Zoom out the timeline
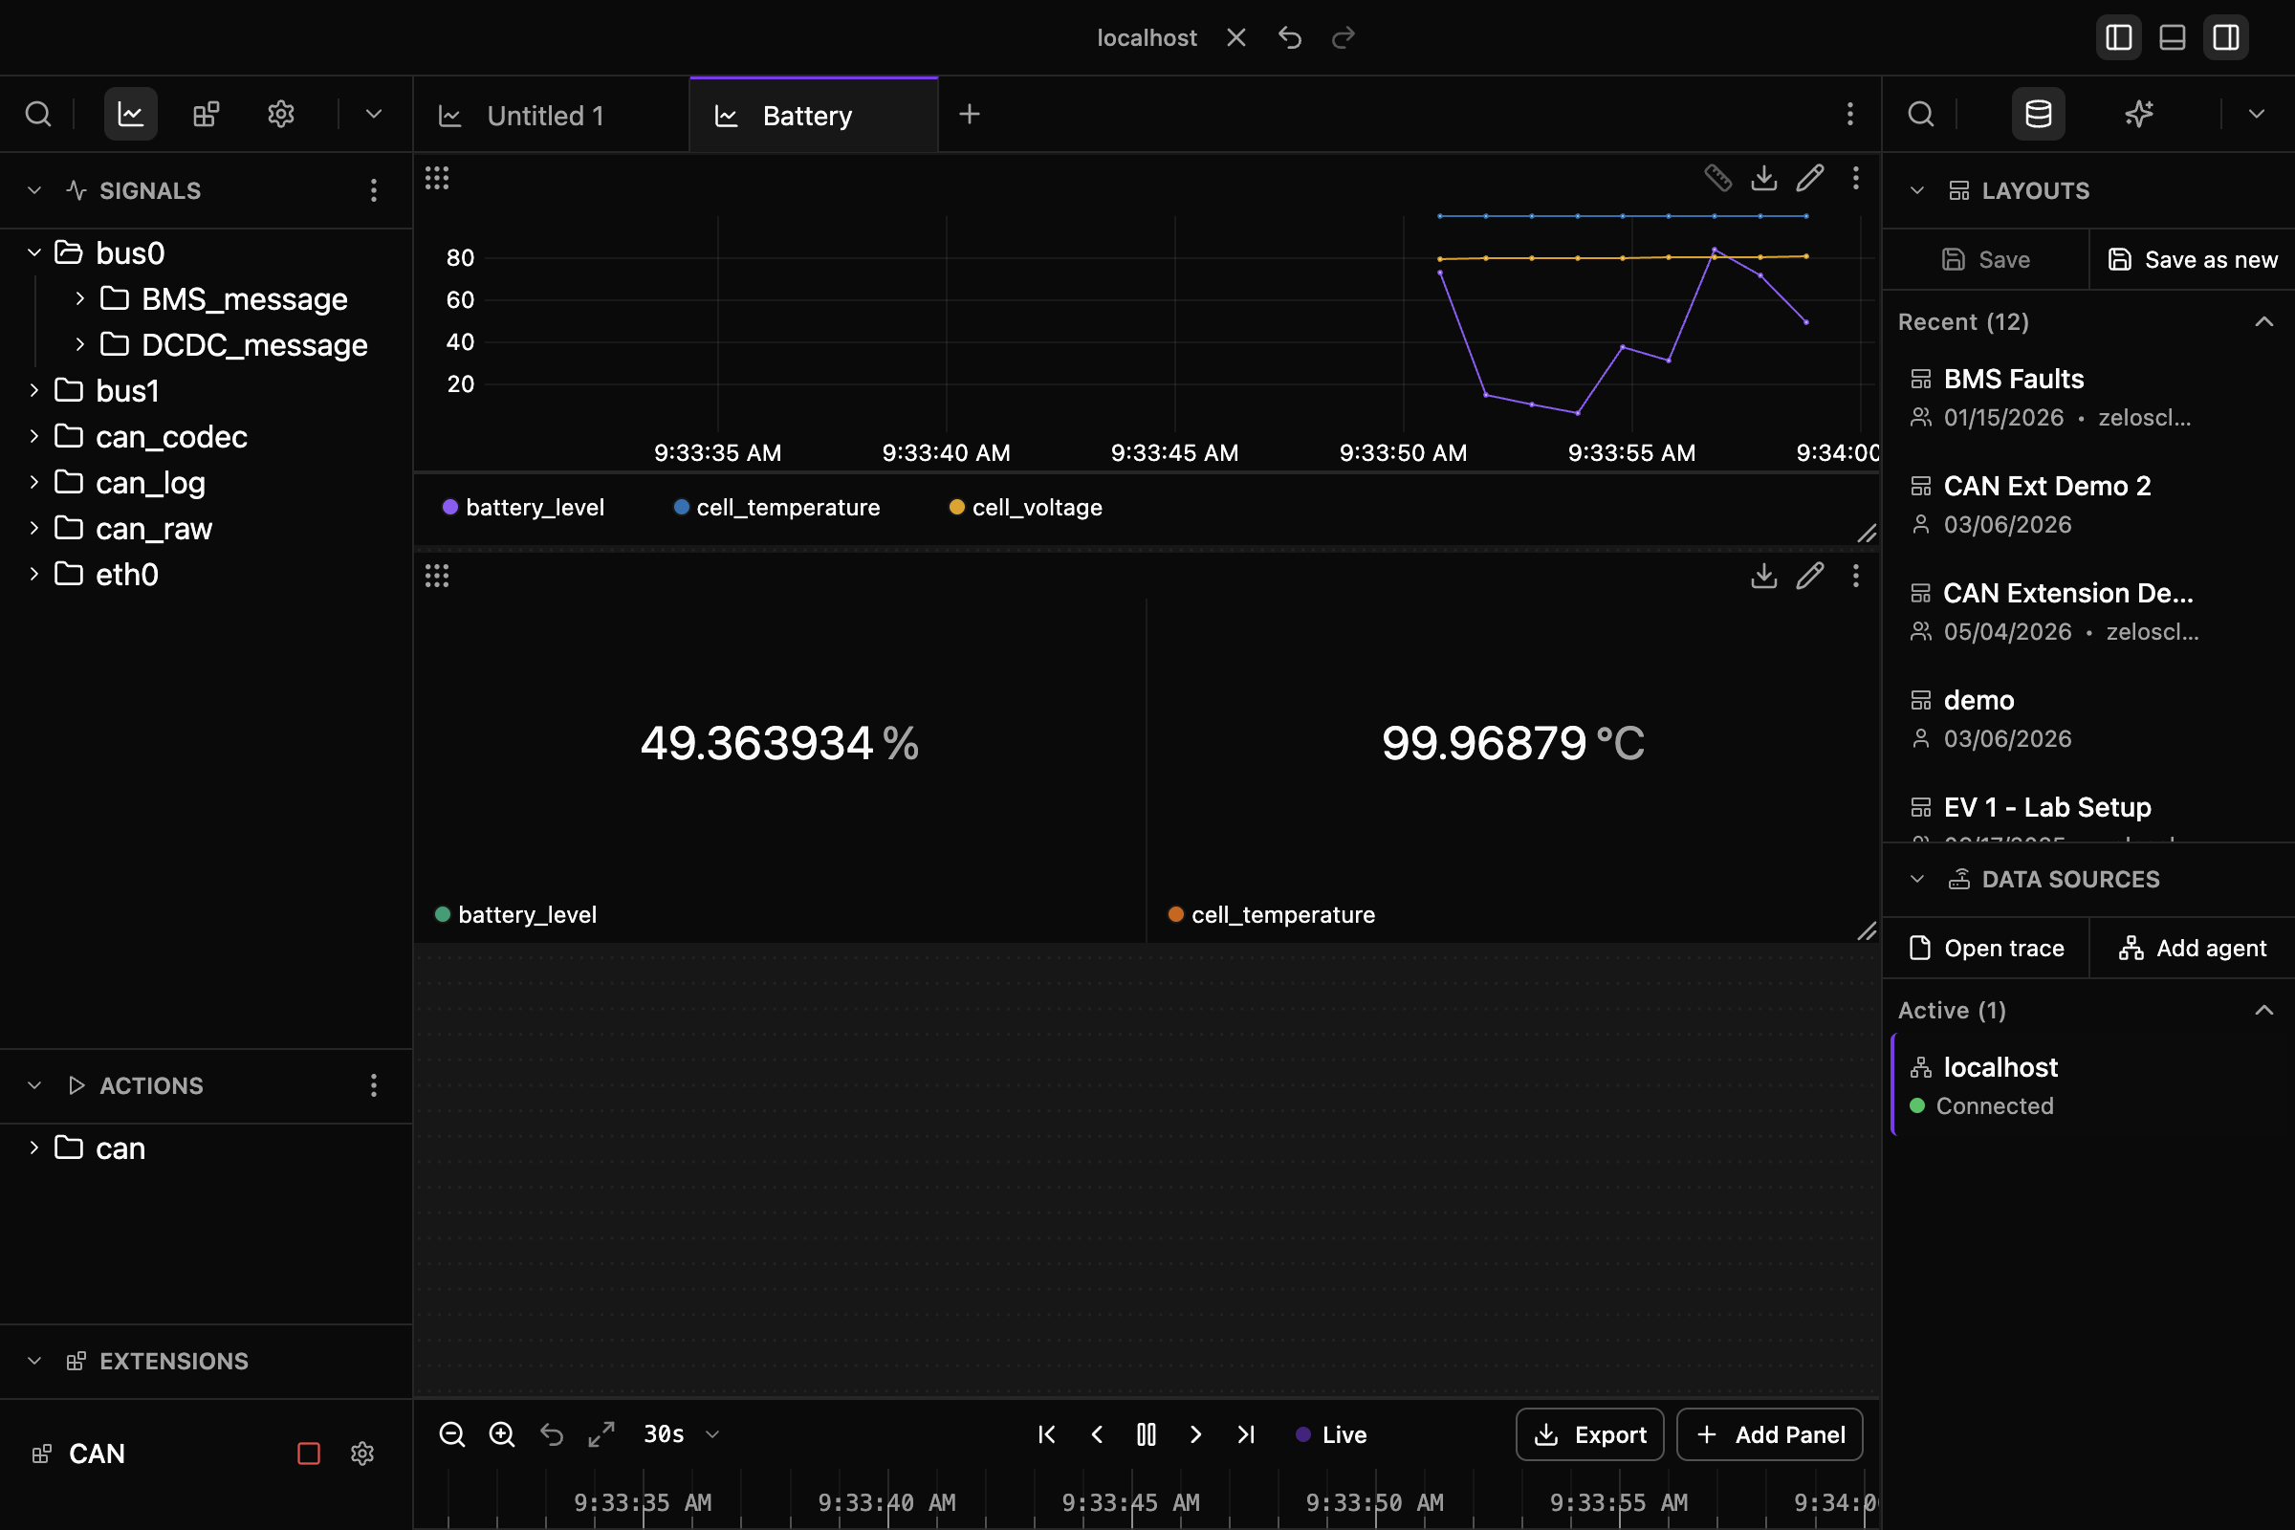Screen dimensions: 2295x1530 click(x=451, y=1434)
